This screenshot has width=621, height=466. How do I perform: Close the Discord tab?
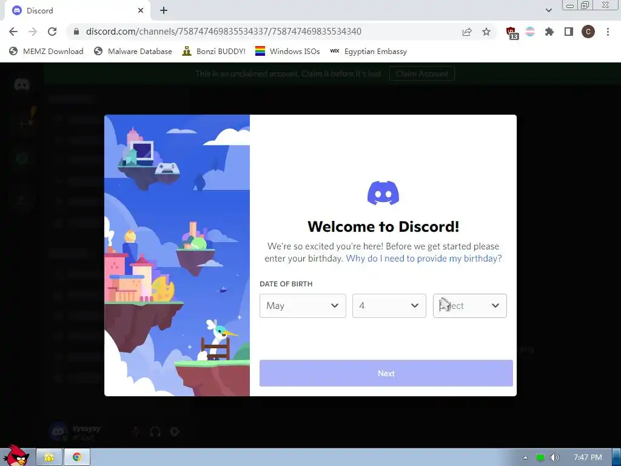click(141, 11)
